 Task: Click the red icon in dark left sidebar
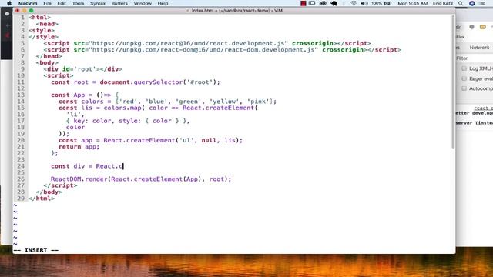7,35
